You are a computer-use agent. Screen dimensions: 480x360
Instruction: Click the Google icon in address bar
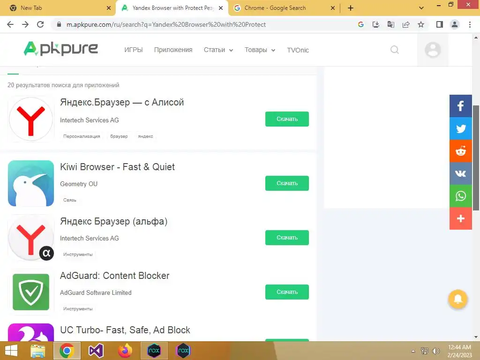pyautogui.click(x=360, y=24)
